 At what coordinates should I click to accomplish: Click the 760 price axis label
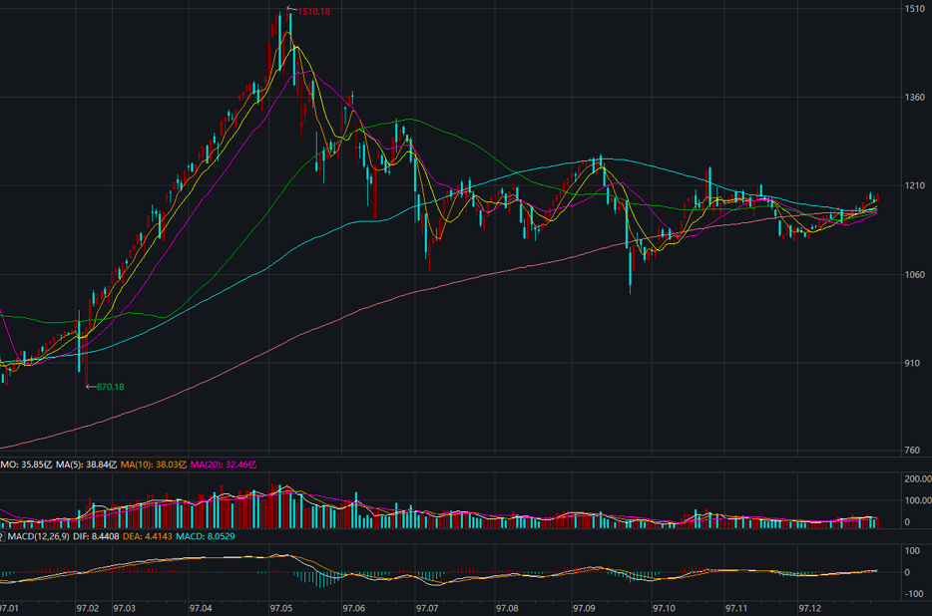coord(913,451)
